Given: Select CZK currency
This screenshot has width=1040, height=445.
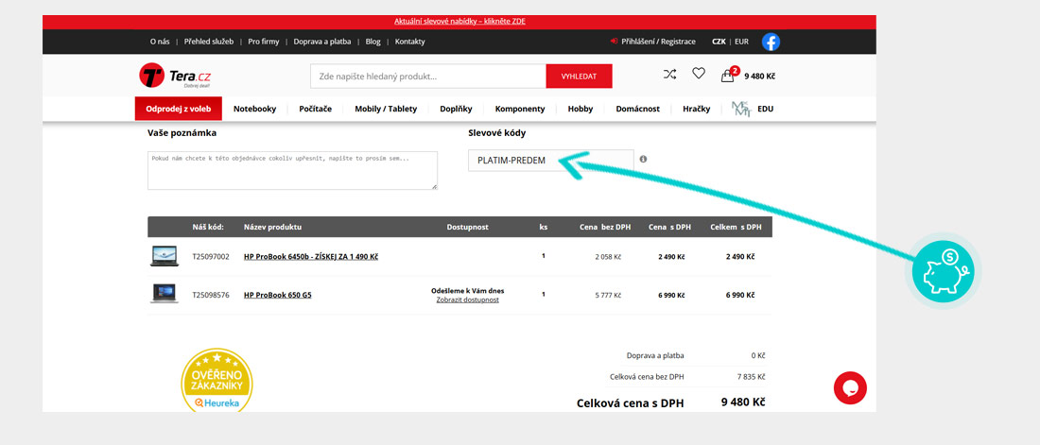Looking at the screenshot, I should (x=719, y=42).
